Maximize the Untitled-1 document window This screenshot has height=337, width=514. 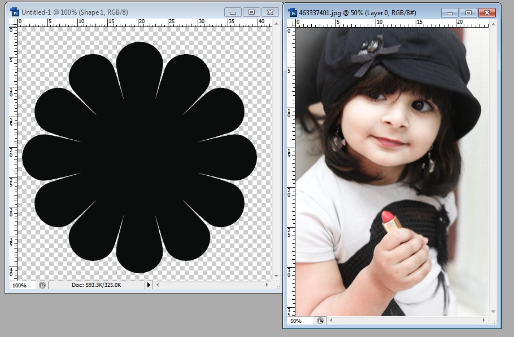pos(252,12)
